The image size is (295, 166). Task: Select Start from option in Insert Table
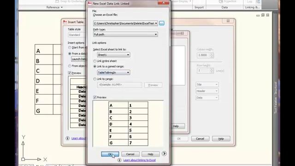tap(70, 47)
